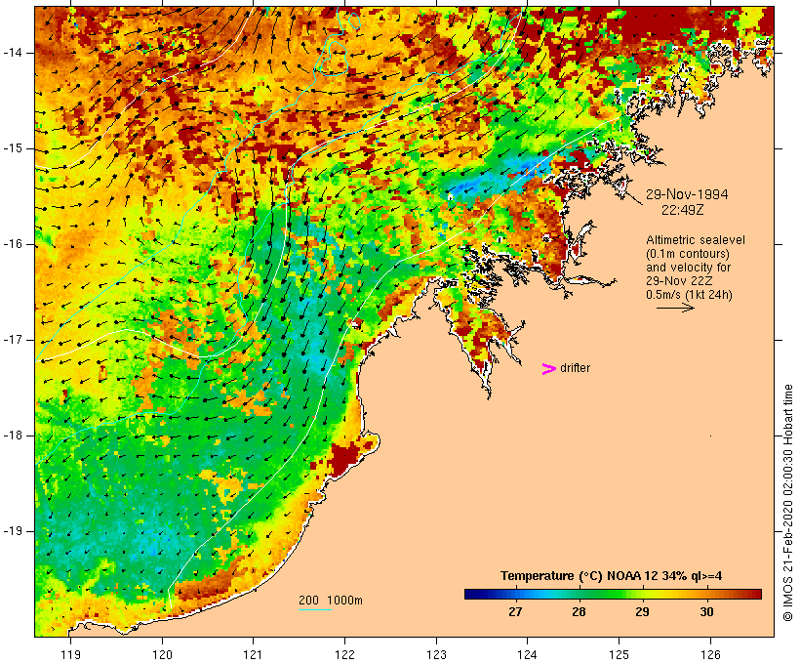Click the '(0.1m contours)' text
Viewport: 800px width, 664px height.
click(x=688, y=254)
